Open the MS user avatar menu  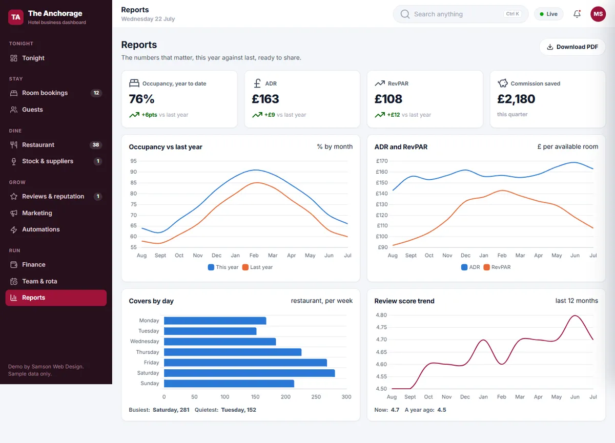pos(598,14)
